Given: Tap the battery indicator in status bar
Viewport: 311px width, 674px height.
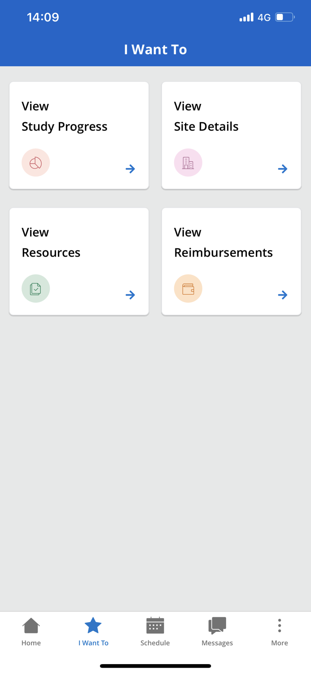Looking at the screenshot, I should click(x=285, y=18).
